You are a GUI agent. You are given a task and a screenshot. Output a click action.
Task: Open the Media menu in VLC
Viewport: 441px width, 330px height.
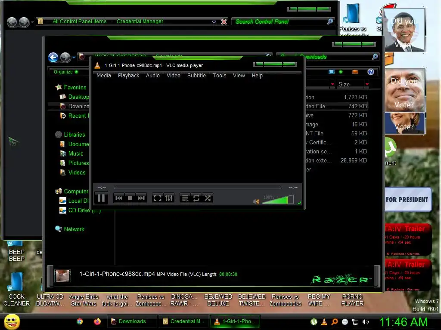104,76
